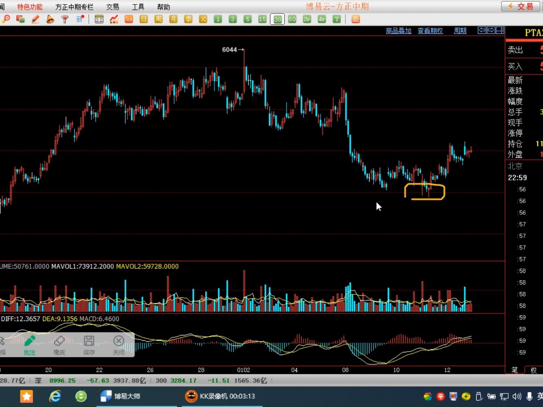Switch chart to 1-minute period
Image resolution: width=543 pixels, height=407 pixels.
218,19
